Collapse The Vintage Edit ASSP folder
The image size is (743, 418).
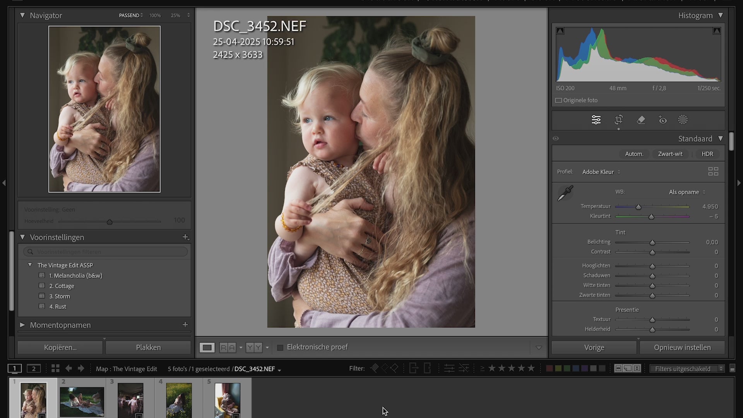coord(30,265)
